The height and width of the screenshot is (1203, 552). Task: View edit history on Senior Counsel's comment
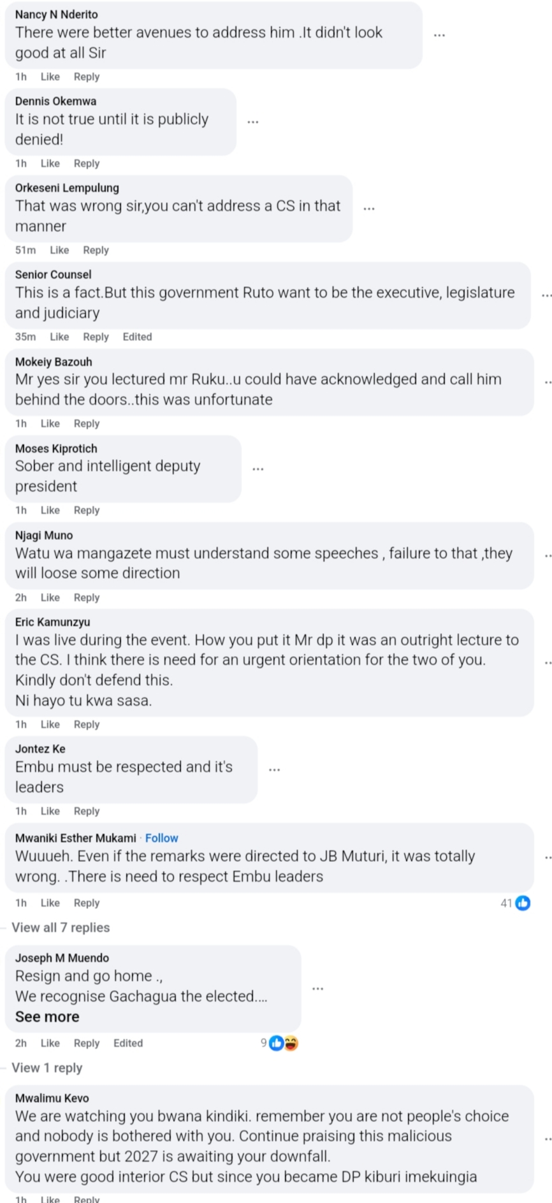click(137, 337)
